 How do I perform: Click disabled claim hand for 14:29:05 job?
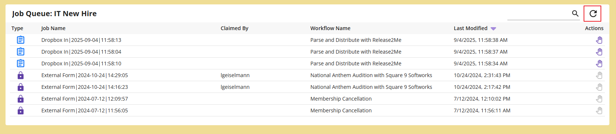[x=599, y=75]
